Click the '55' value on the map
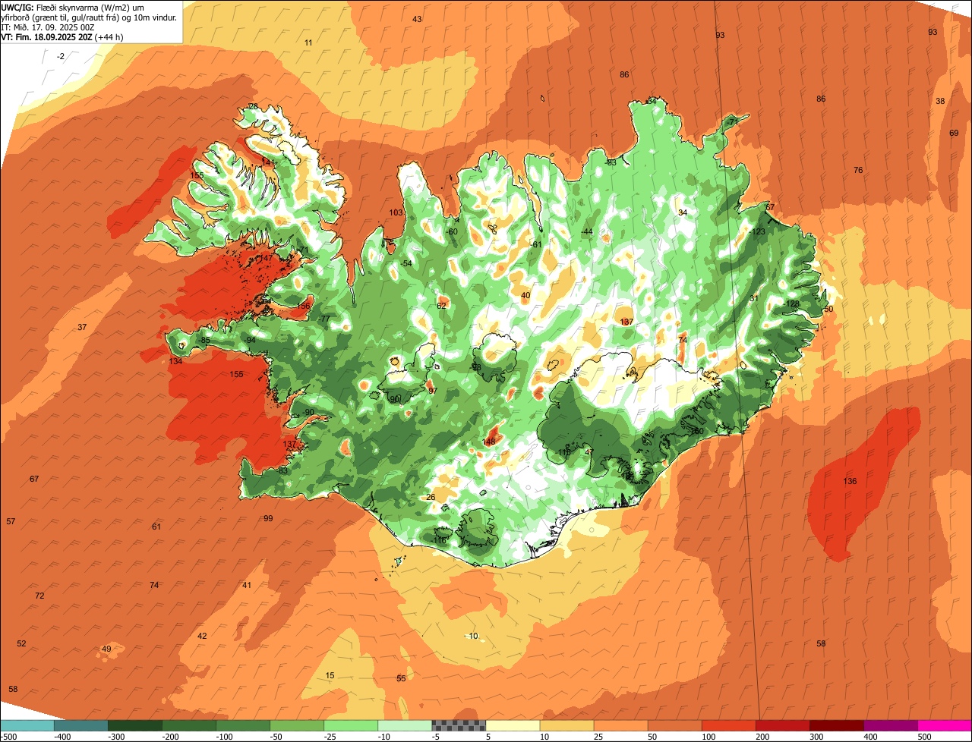 (401, 678)
